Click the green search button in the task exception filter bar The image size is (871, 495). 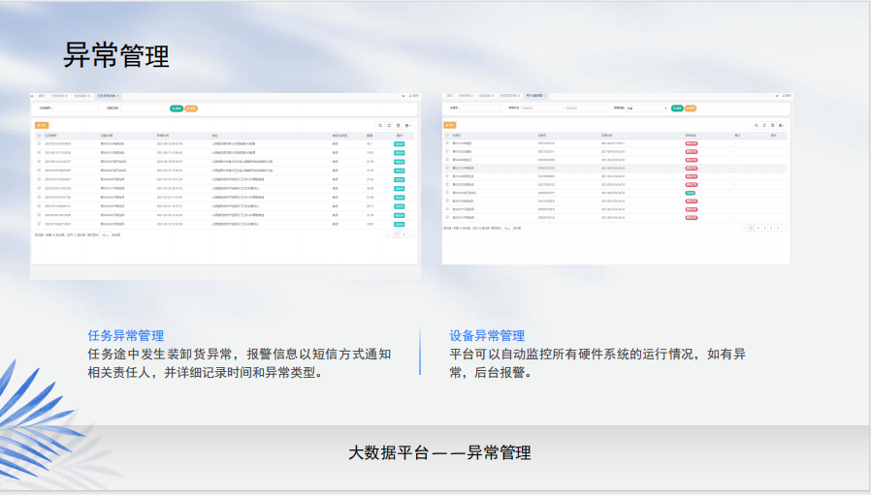176,108
